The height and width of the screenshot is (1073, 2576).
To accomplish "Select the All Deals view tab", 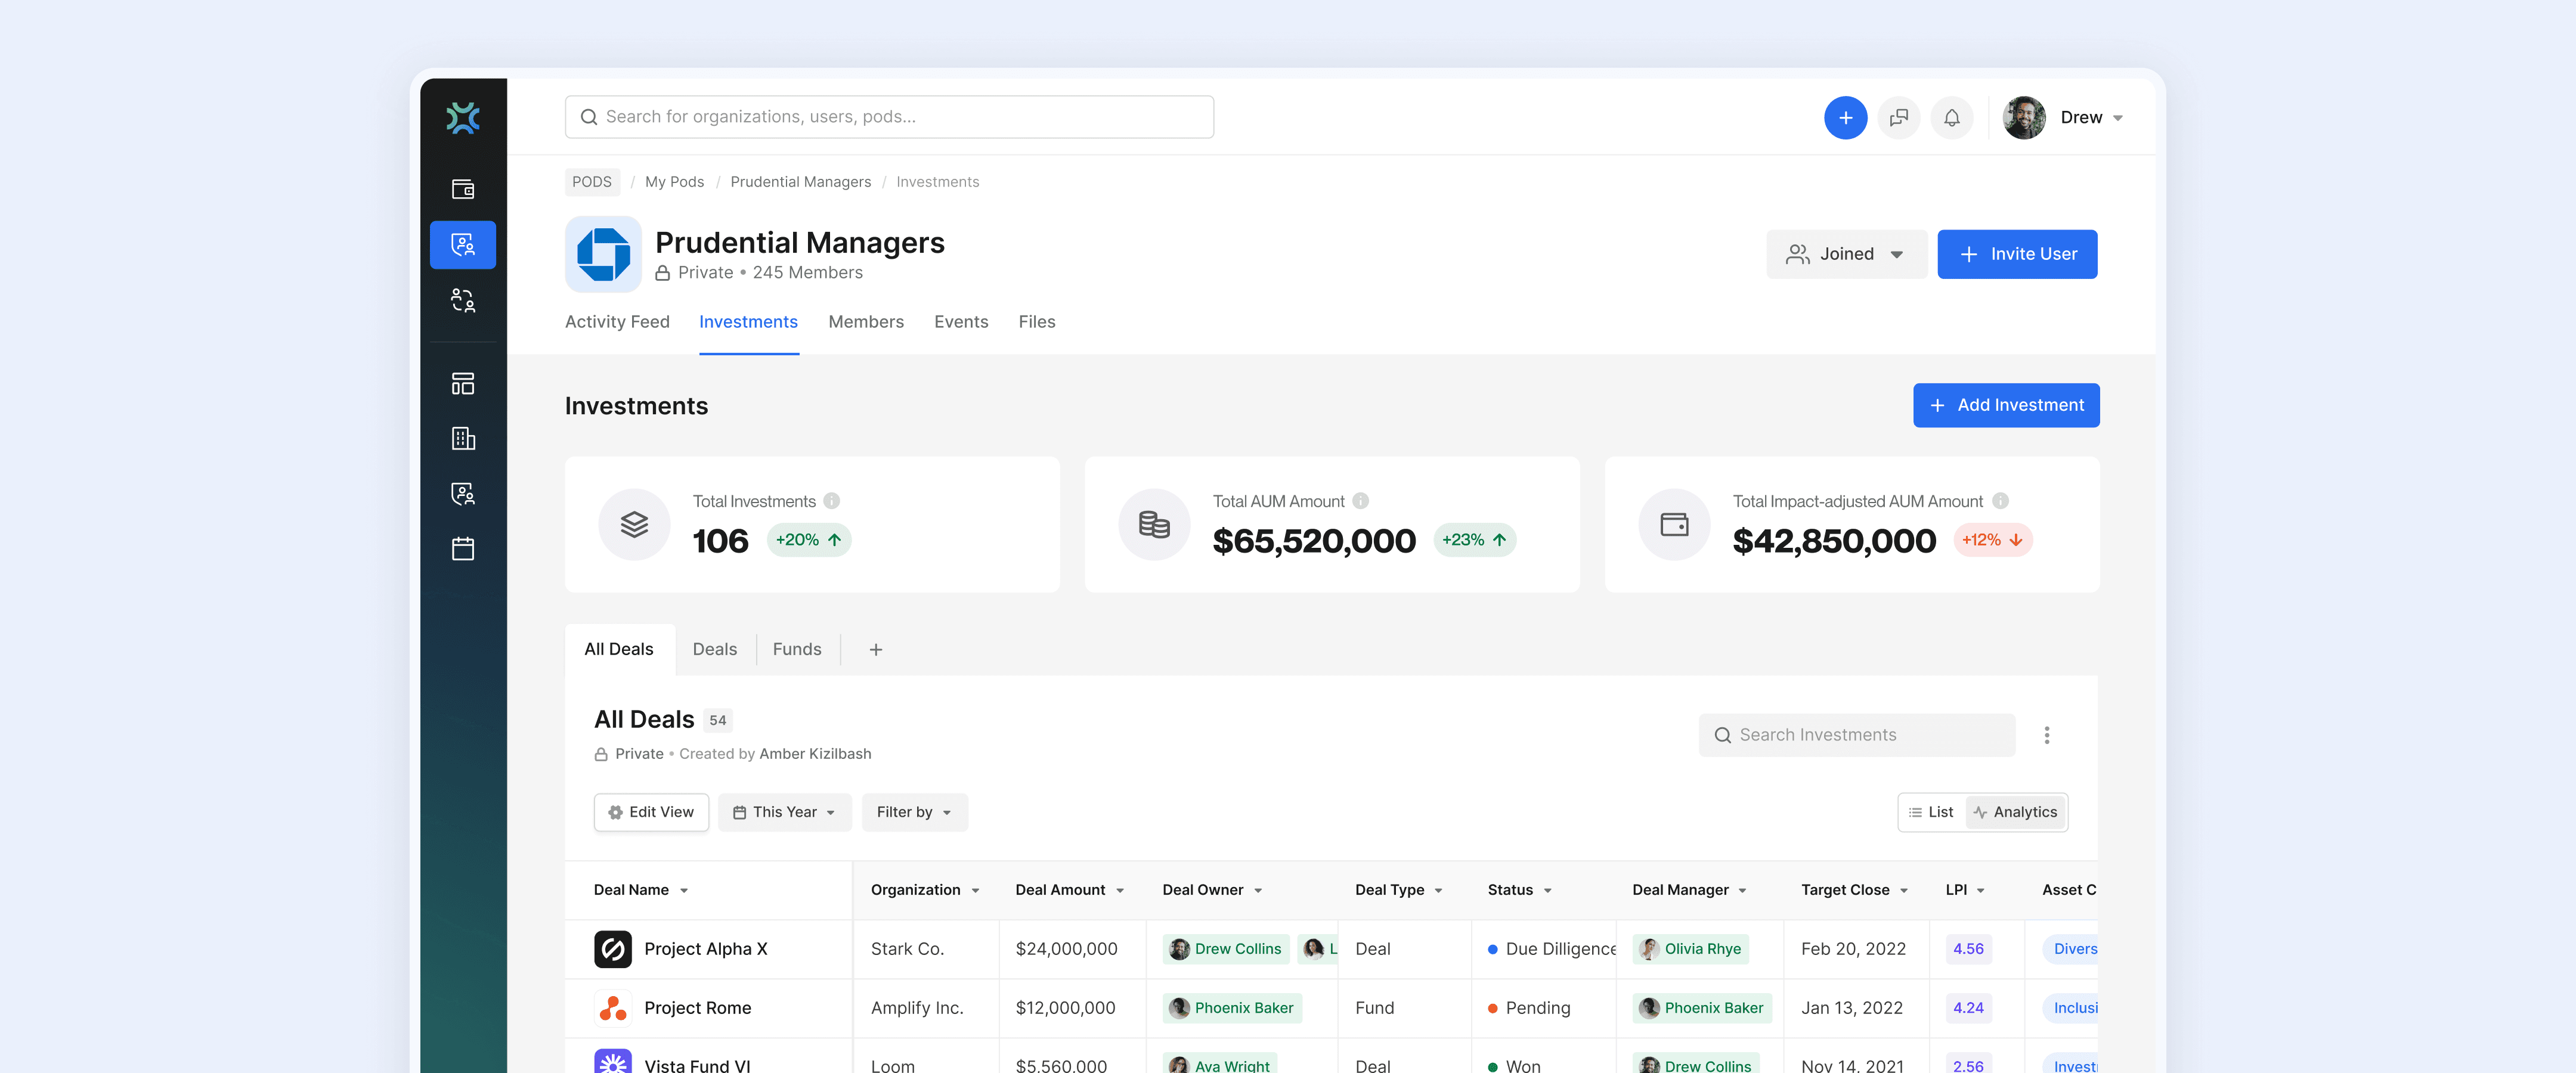I will (619, 649).
